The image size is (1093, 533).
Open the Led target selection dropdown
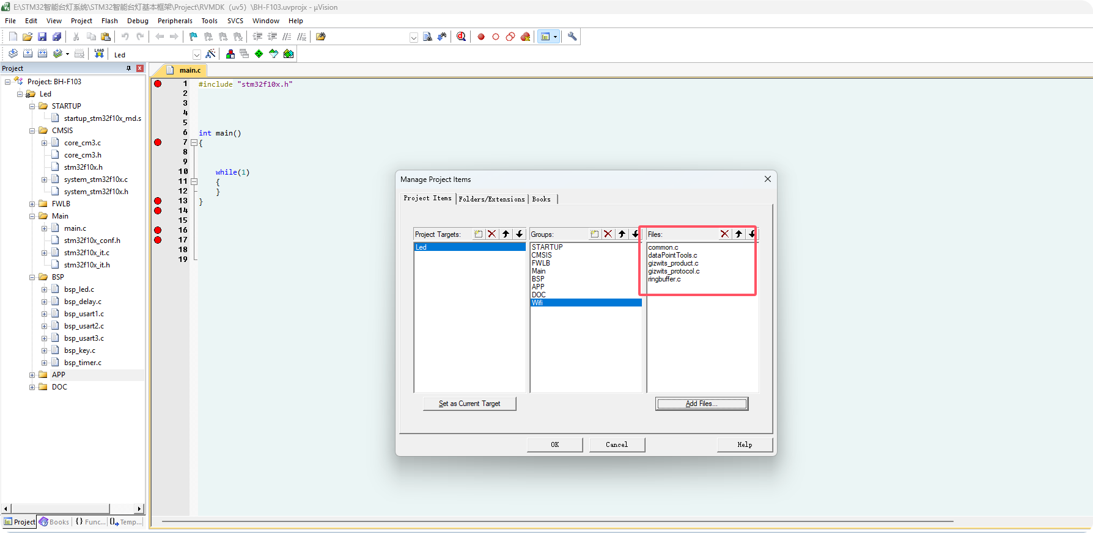tap(196, 55)
